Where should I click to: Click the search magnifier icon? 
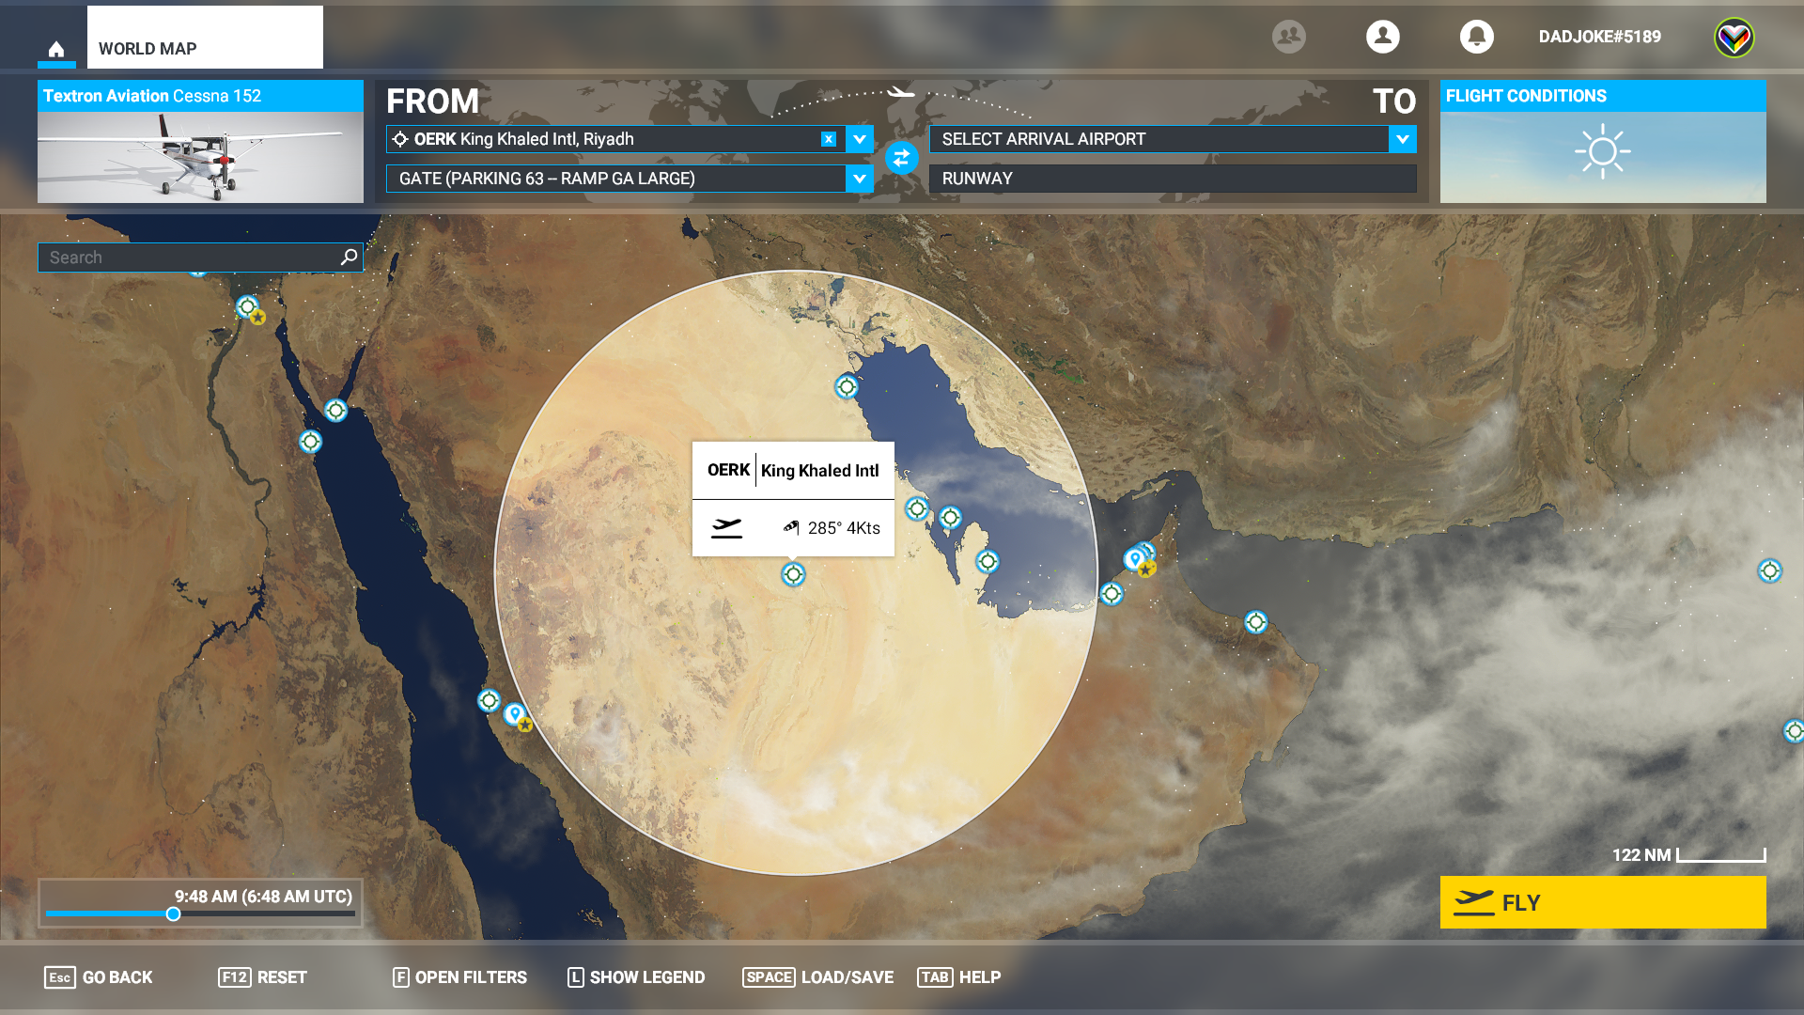pos(349,257)
